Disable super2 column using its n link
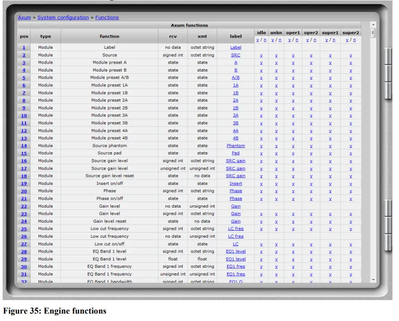This screenshot has width=399, height=321. [354, 40]
